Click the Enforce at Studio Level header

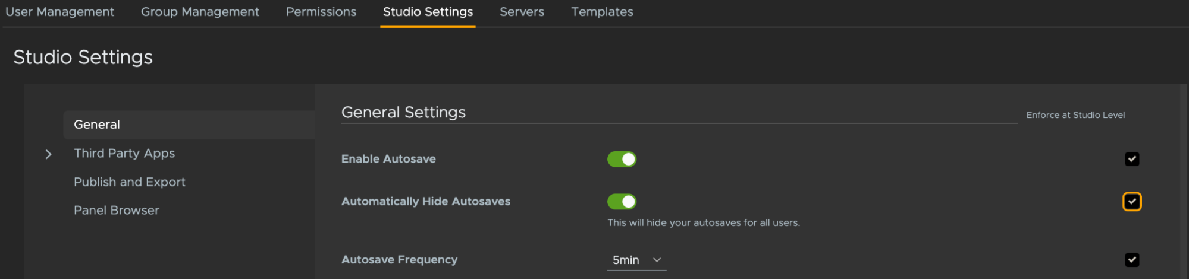(1075, 115)
